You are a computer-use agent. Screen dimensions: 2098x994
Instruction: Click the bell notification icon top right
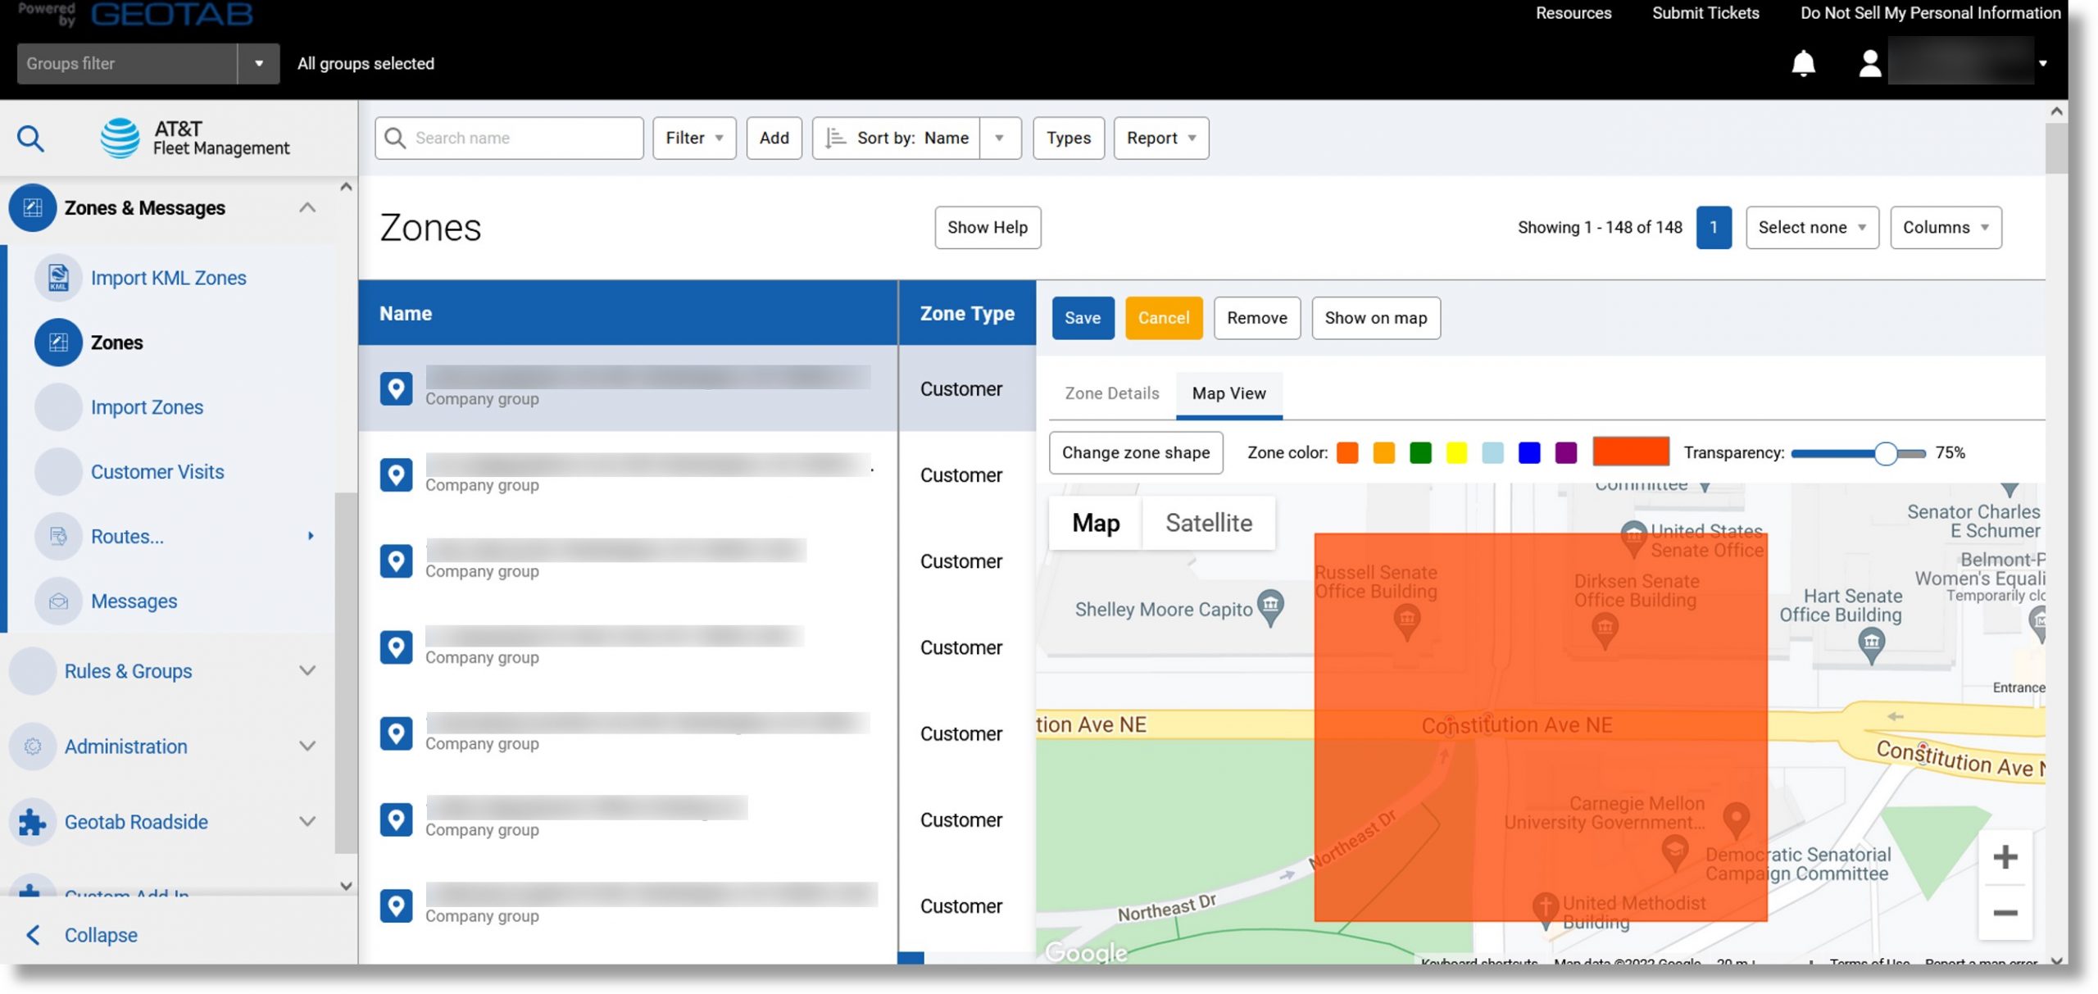(x=1804, y=63)
